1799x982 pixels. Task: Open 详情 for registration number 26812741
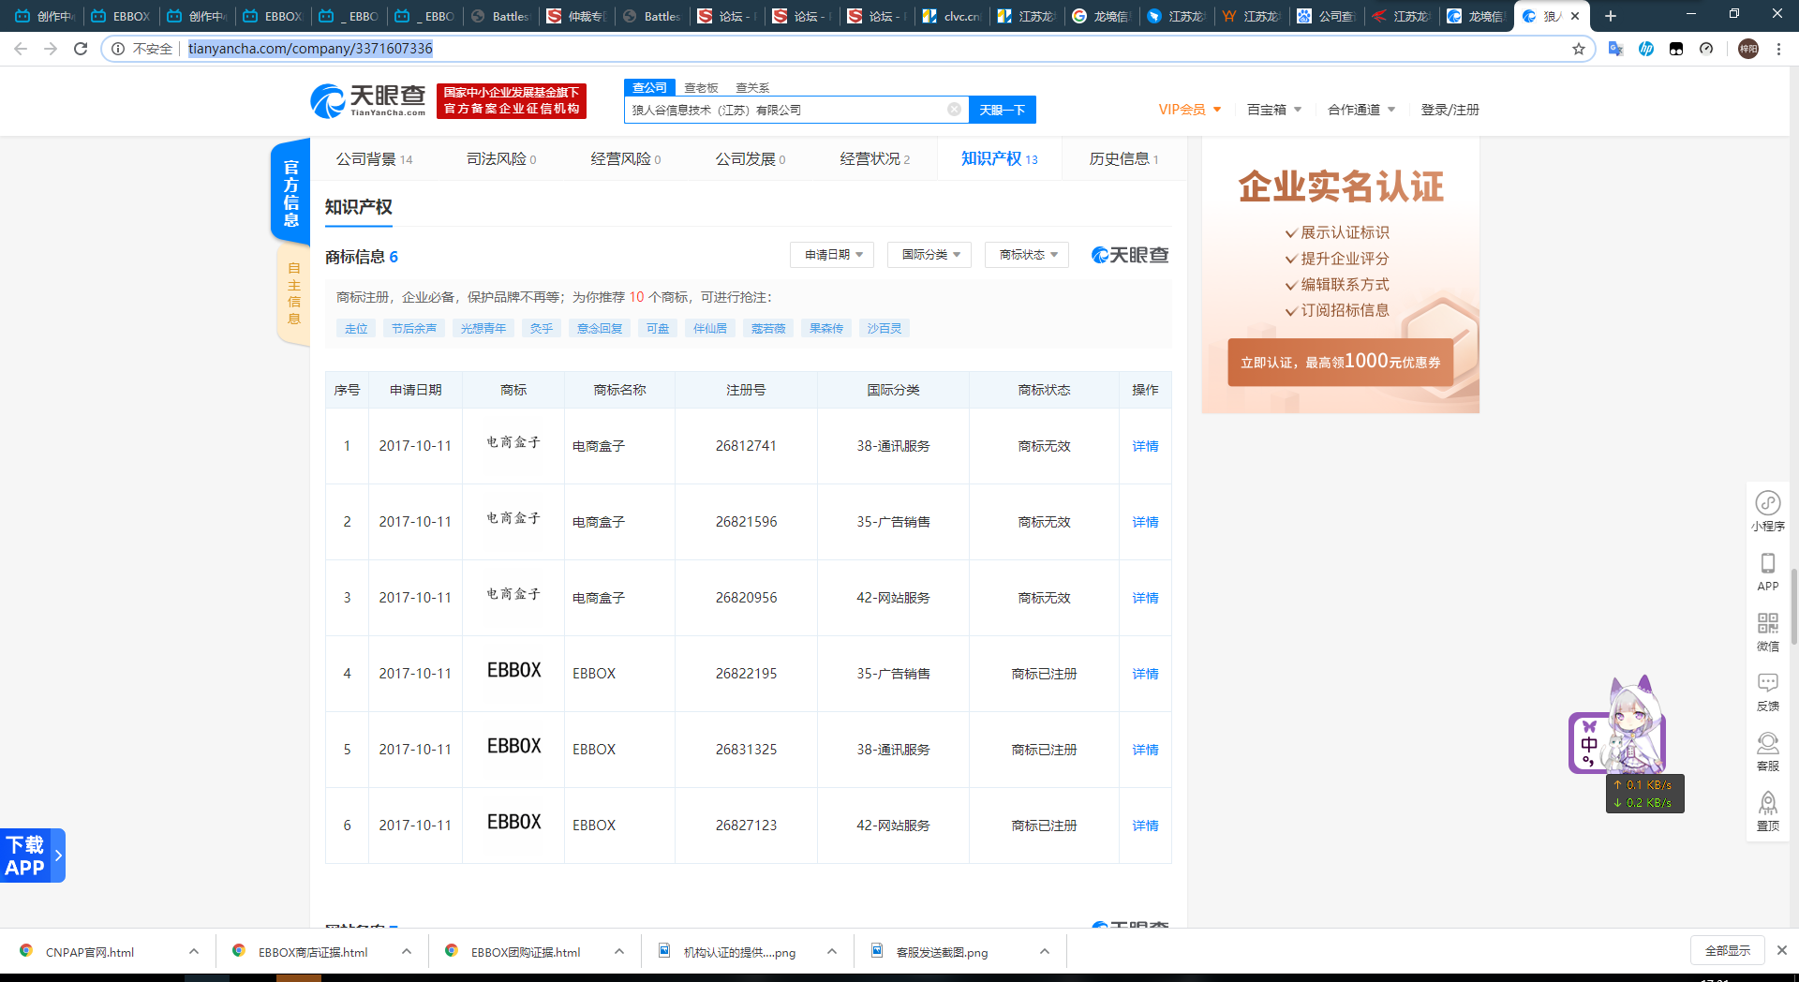click(1145, 446)
